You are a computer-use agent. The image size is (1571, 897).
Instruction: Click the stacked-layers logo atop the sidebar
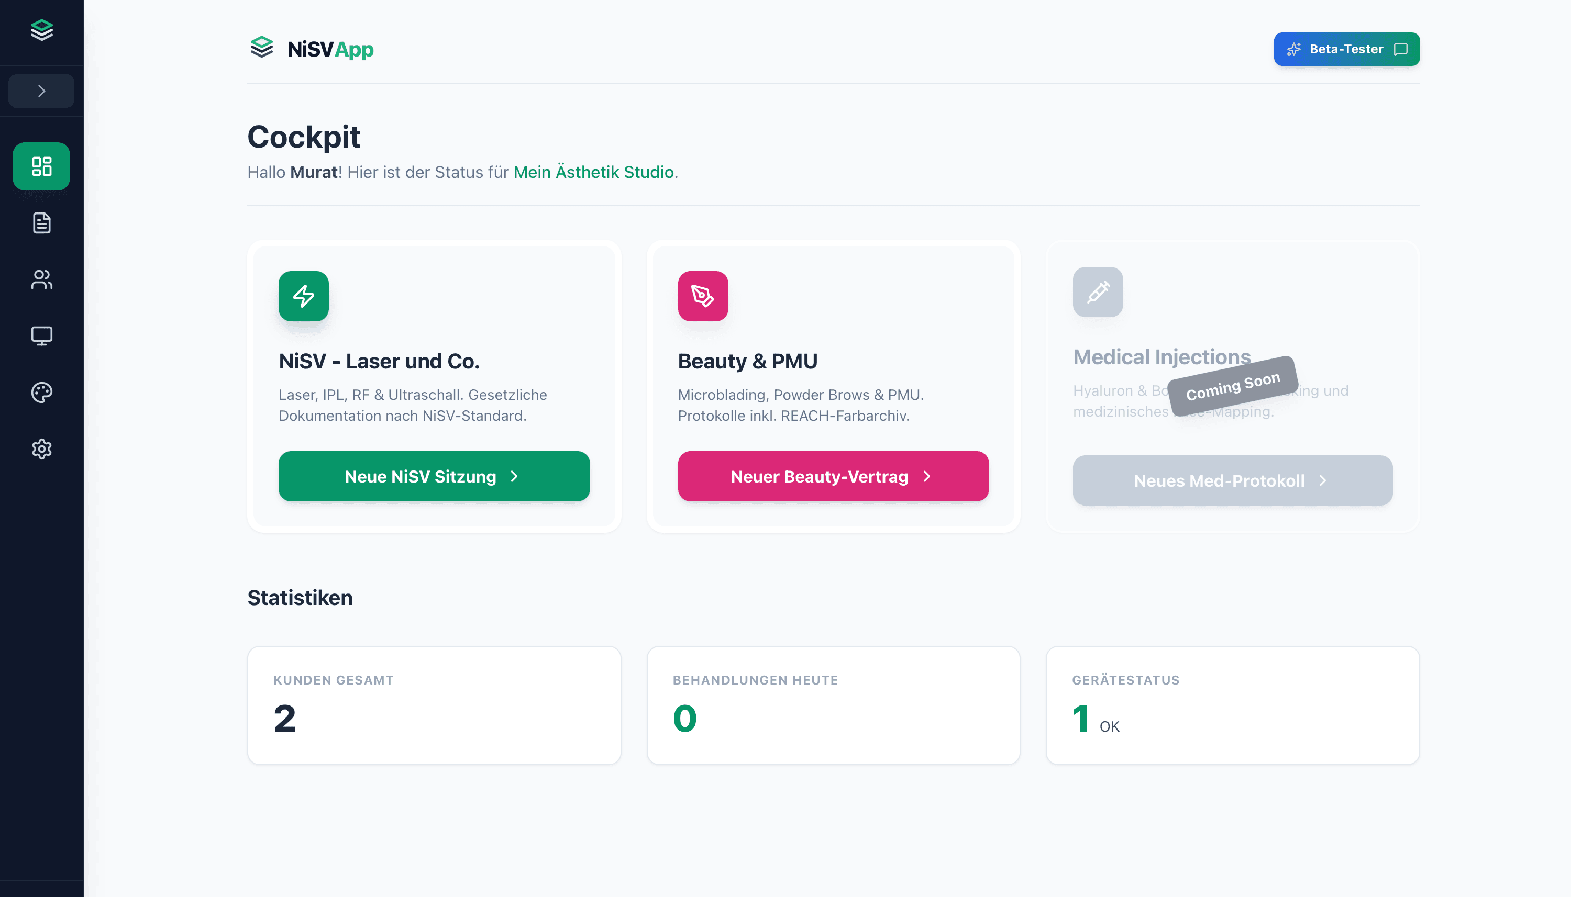(x=41, y=30)
